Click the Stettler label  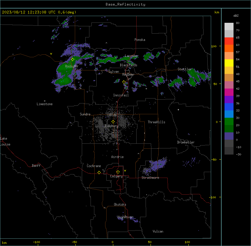[x=185, y=69]
